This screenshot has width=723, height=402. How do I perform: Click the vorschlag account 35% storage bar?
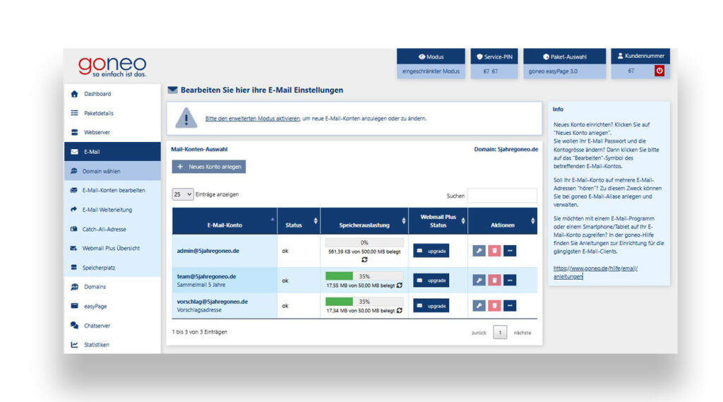click(x=364, y=302)
